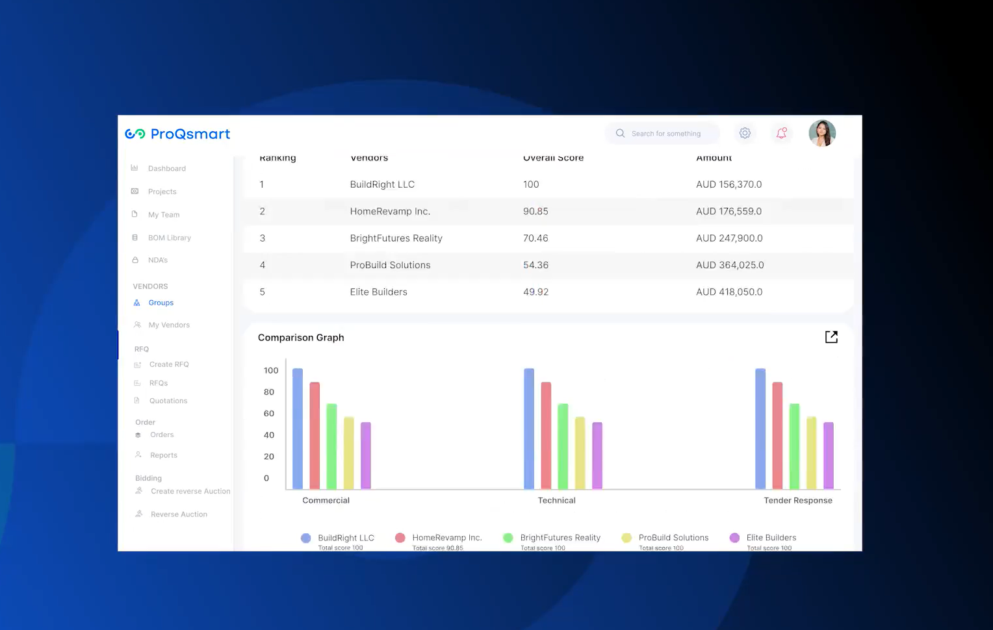Select ProBuild Solutions vendor row
The image size is (993, 630).
[x=548, y=265]
